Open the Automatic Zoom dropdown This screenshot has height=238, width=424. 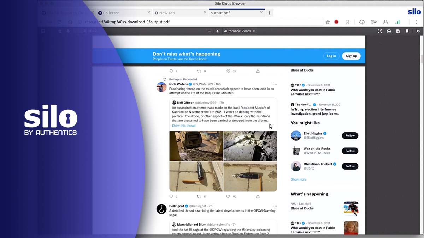tap(239, 31)
